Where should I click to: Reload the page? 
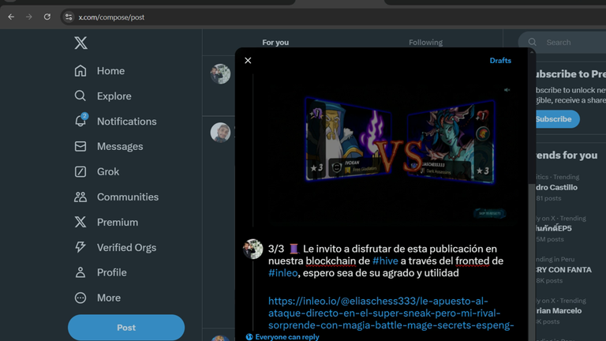47,17
